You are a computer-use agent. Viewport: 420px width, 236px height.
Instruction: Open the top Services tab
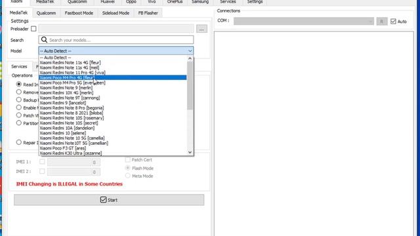[228, 2]
